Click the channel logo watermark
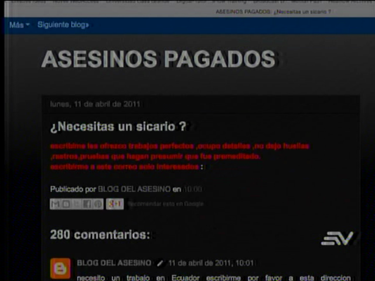The width and height of the screenshot is (375, 281). tap(337, 238)
